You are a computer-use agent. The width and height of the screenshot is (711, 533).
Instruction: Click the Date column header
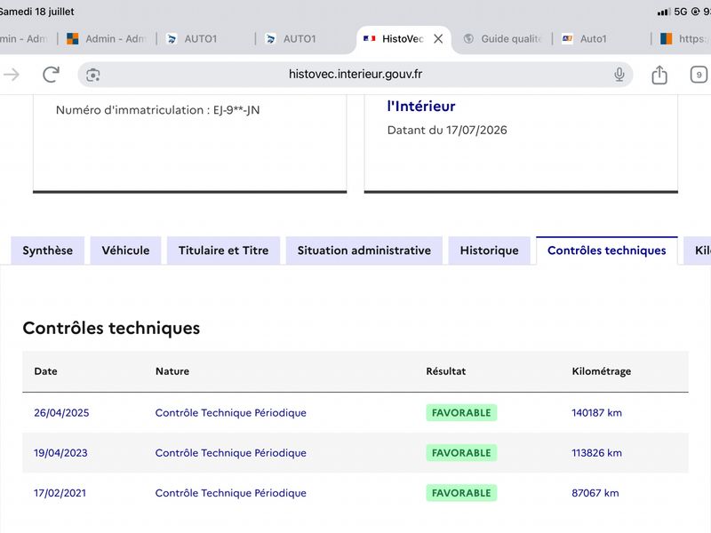(x=45, y=371)
